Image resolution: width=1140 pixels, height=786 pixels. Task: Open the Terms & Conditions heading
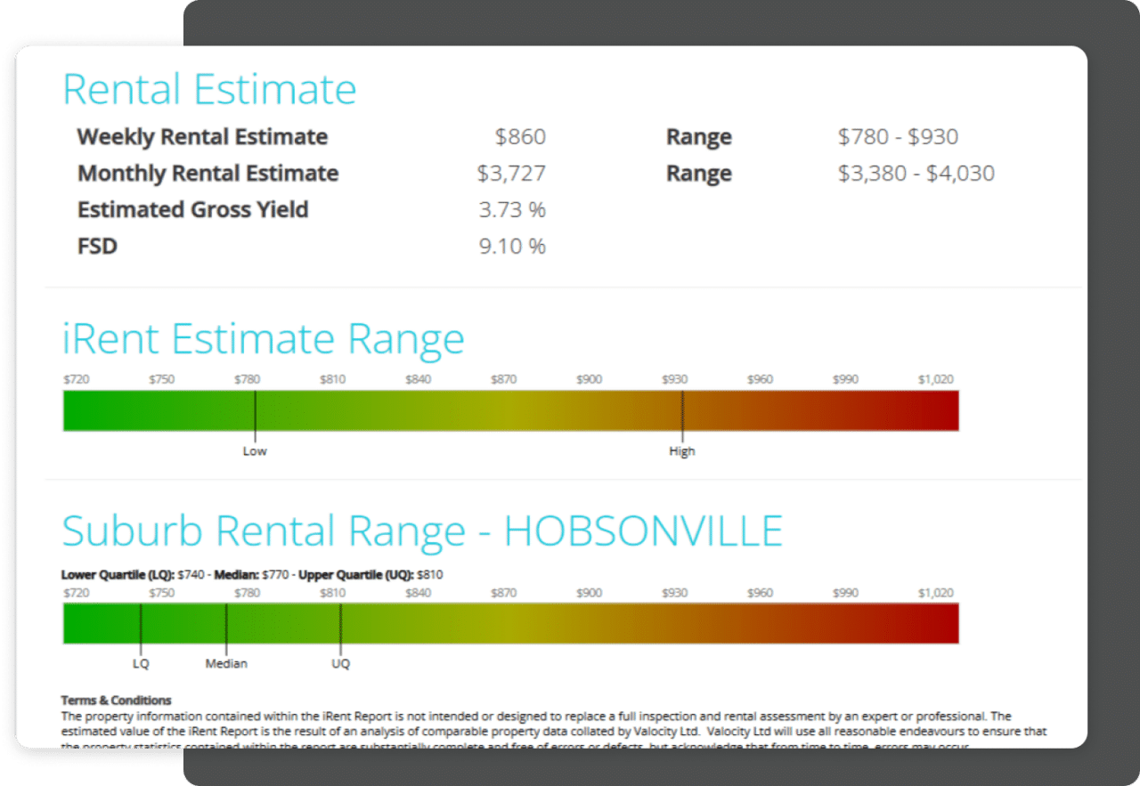(x=116, y=701)
